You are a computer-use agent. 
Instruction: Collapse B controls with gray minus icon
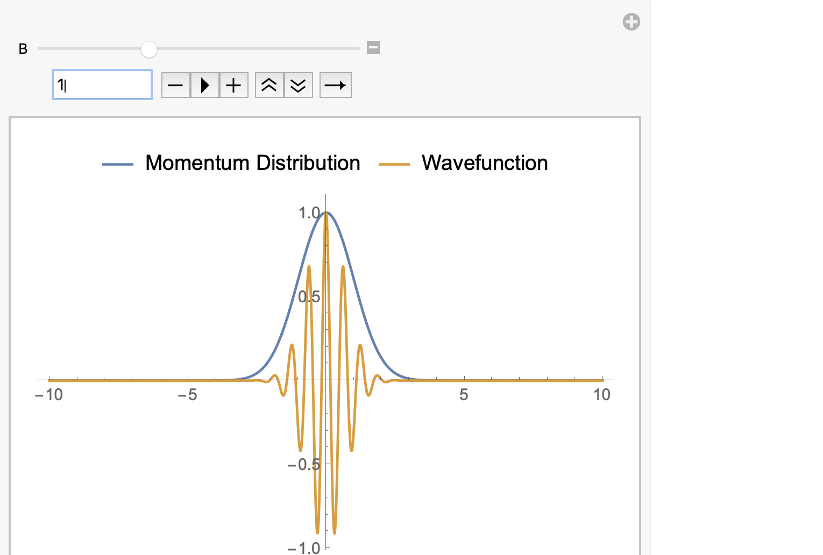point(373,47)
